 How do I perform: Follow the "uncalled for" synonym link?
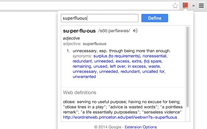tap(153, 72)
